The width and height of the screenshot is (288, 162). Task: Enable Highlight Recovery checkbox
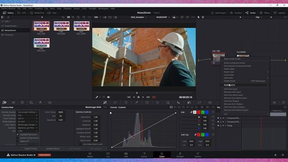[x=18, y=135]
